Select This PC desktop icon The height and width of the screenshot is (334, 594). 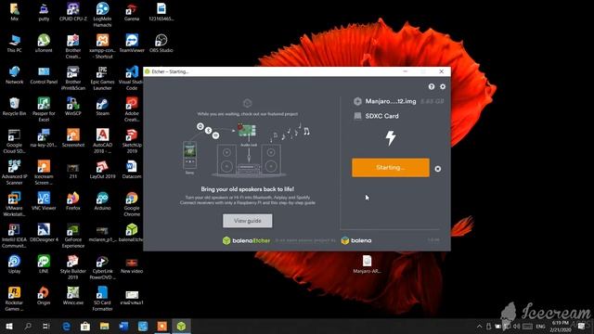pos(15,44)
